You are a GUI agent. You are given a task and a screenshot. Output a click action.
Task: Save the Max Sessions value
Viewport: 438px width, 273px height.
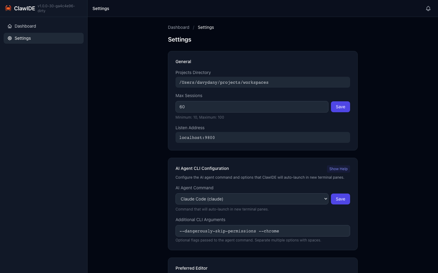340,107
